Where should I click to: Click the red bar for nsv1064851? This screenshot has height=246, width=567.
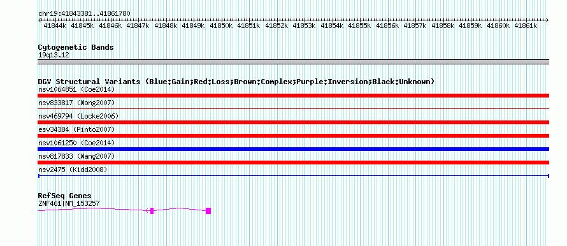293,96
